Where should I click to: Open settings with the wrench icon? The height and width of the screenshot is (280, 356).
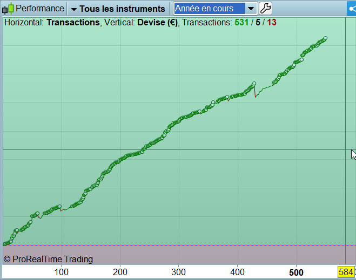265,9
